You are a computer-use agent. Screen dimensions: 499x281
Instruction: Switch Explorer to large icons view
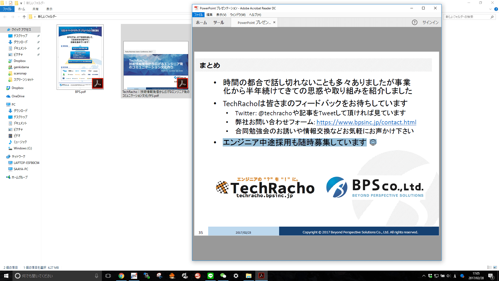point(495,267)
